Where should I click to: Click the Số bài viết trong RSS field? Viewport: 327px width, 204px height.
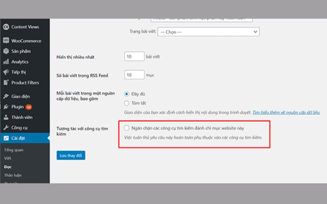(x=134, y=75)
